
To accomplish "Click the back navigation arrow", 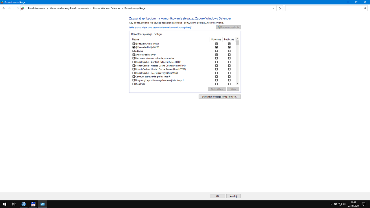I will coord(4,8).
